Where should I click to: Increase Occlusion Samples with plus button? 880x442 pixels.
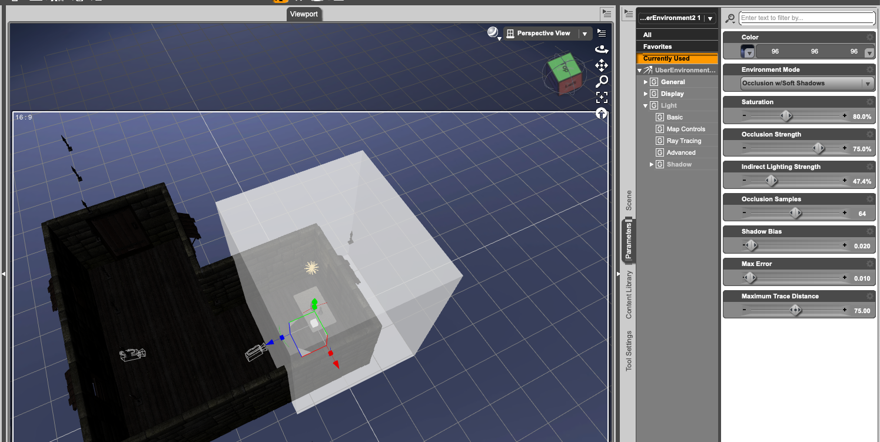845,213
